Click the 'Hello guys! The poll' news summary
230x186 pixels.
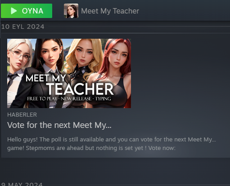[112, 144]
